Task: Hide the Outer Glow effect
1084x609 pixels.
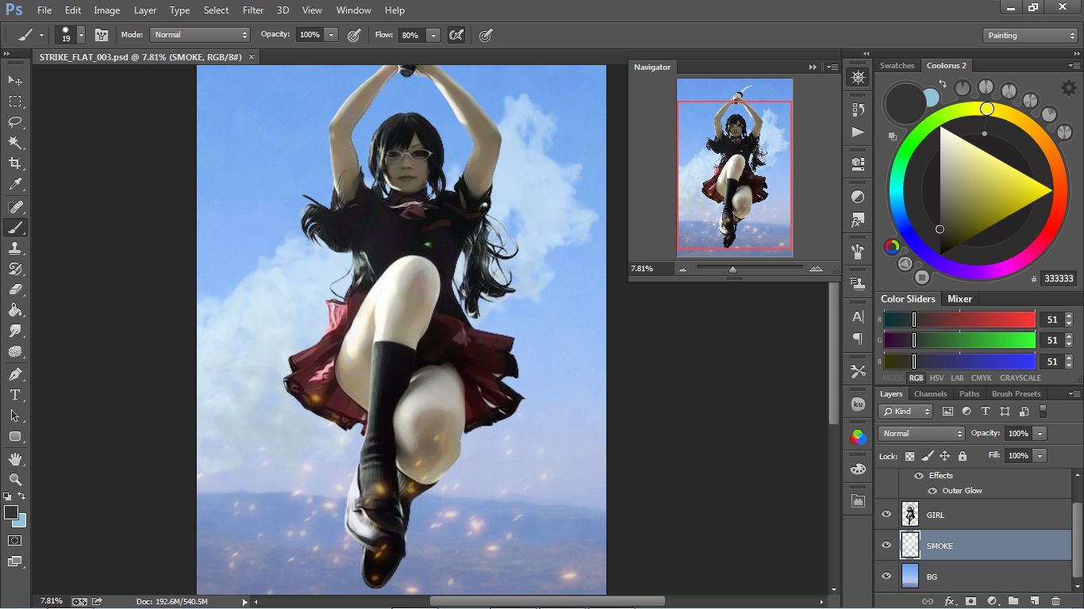Action: point(932,491)
